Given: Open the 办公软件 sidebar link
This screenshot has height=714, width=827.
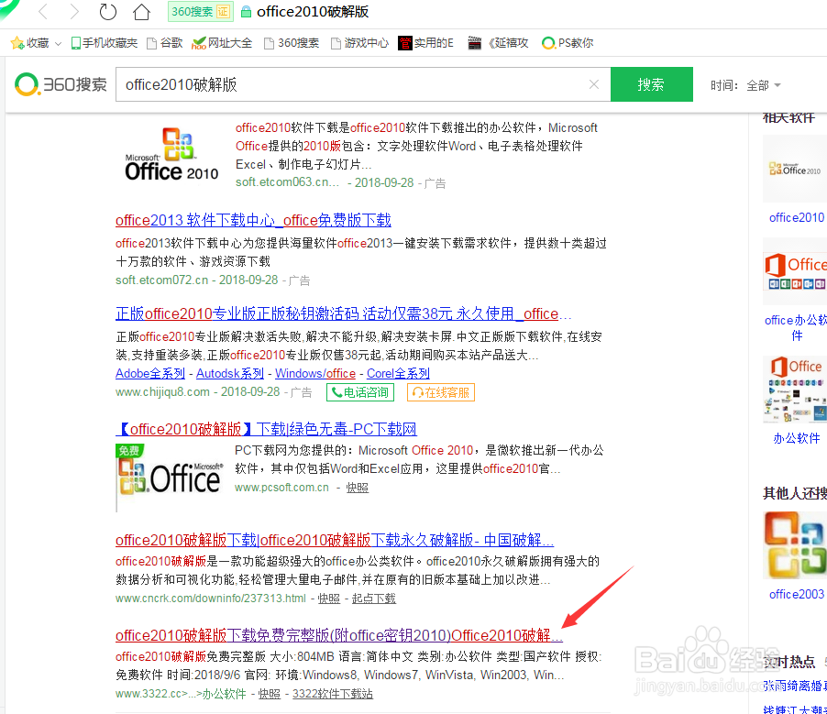Looking at the screenshot, I should coord(797,438).
